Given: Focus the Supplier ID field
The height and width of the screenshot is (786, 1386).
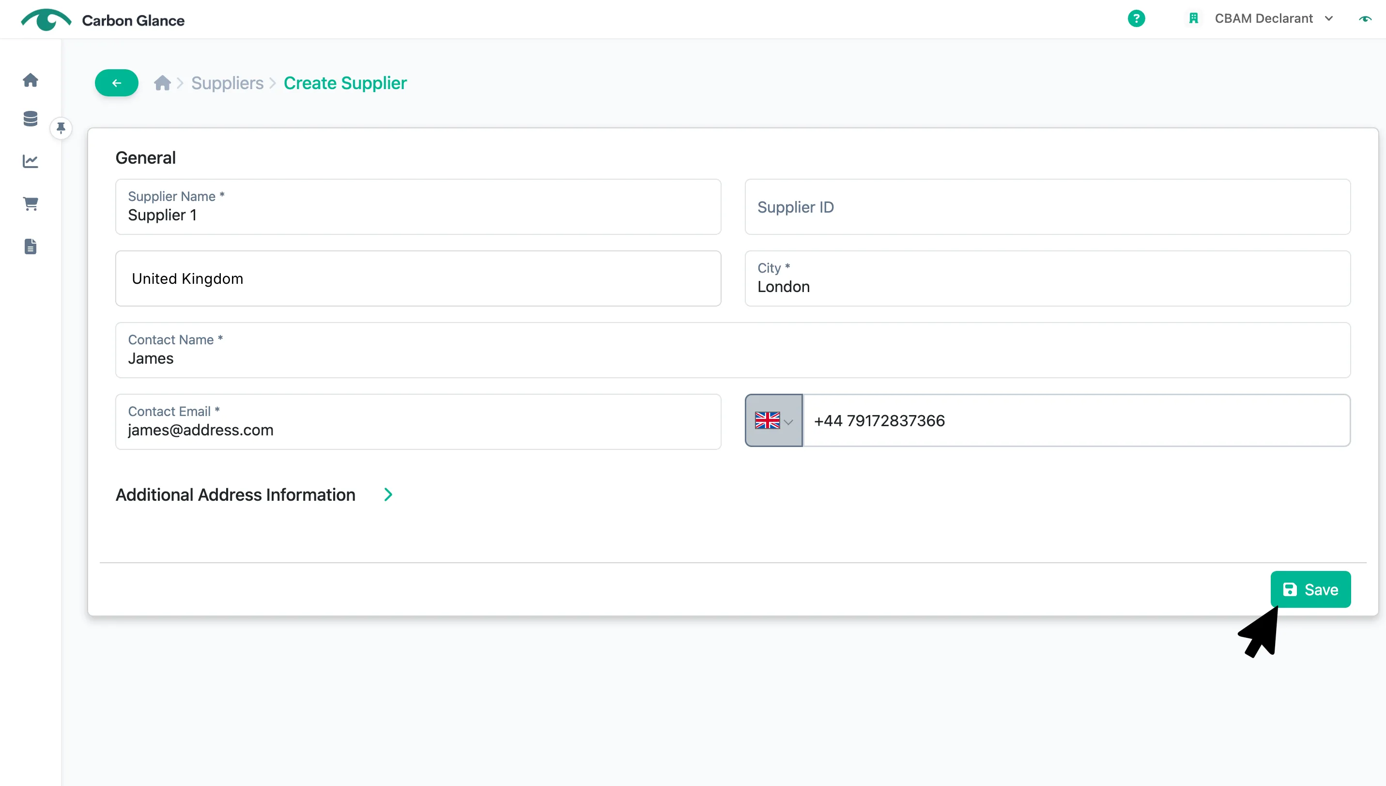Looking at the screenshot, I should (1047, 206).
